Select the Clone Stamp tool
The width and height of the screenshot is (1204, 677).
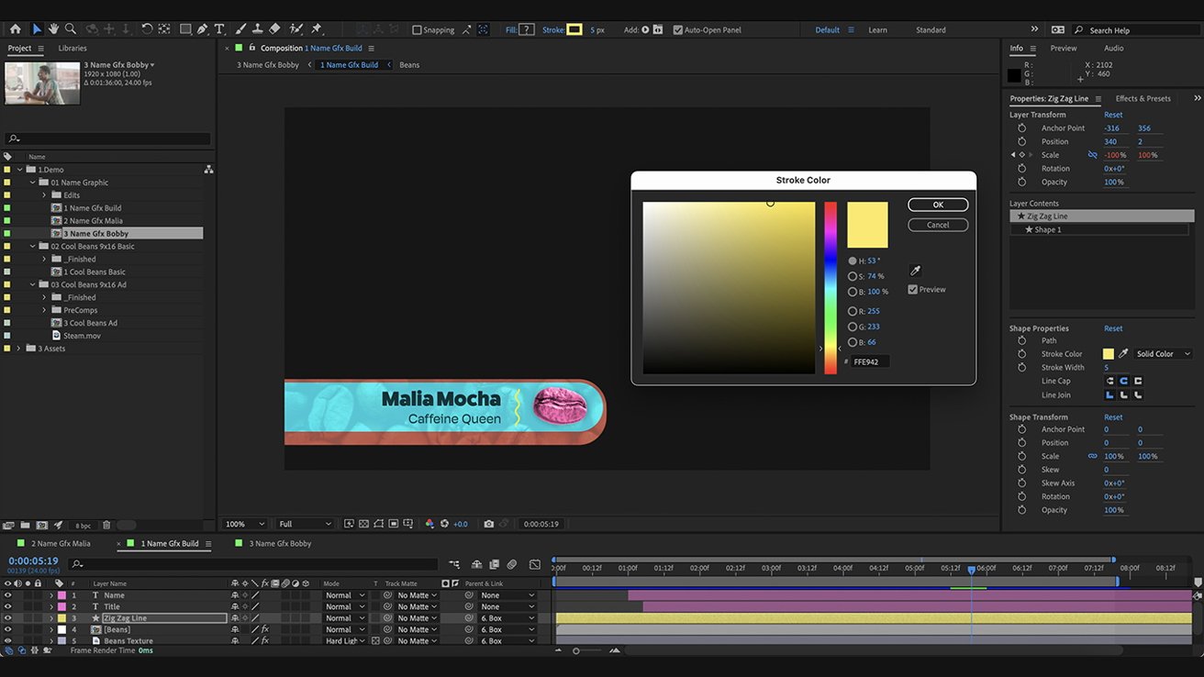pos(259,29)
